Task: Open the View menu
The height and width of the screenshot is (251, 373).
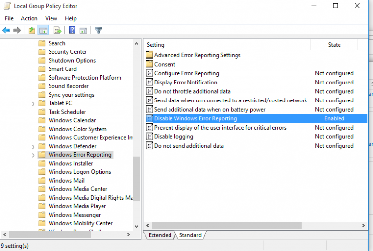Action: click(51, 18)
